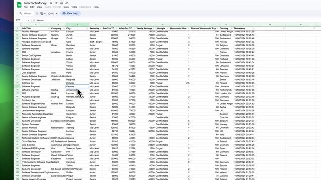Open the Name box dropdown arrow
The width and height of the screenshot is (321, 180).
click(x=28, y=20)
